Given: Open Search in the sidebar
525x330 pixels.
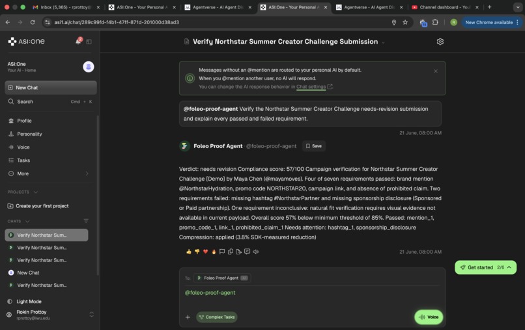Looking at the screenshot, I should [x=51, y=102].
